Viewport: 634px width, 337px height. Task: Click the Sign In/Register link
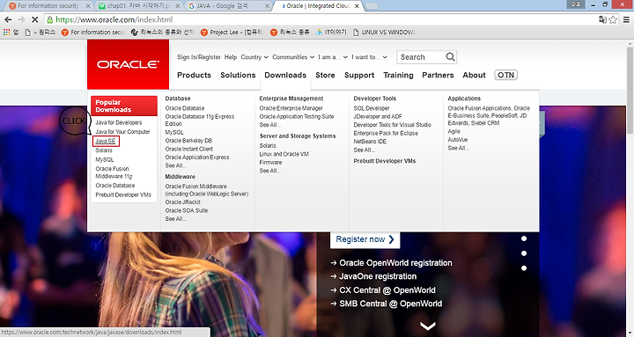click(198, 57)
